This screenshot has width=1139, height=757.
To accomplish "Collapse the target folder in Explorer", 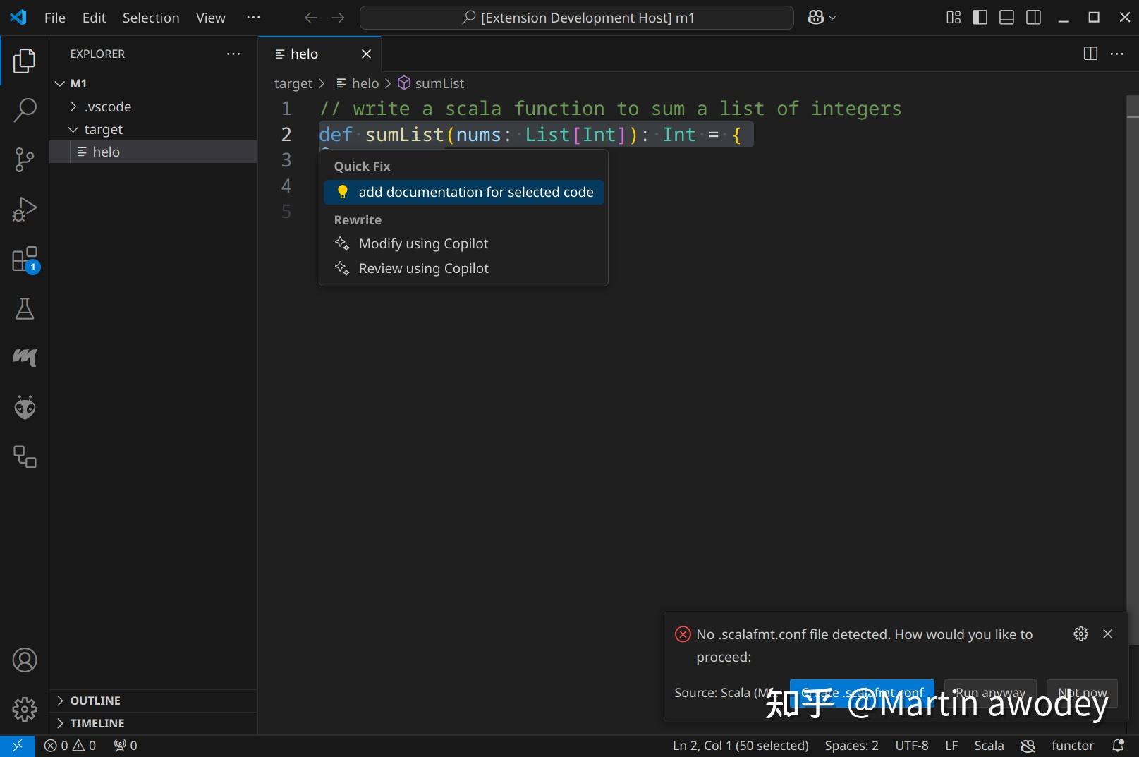I will (x=73, y=129).
